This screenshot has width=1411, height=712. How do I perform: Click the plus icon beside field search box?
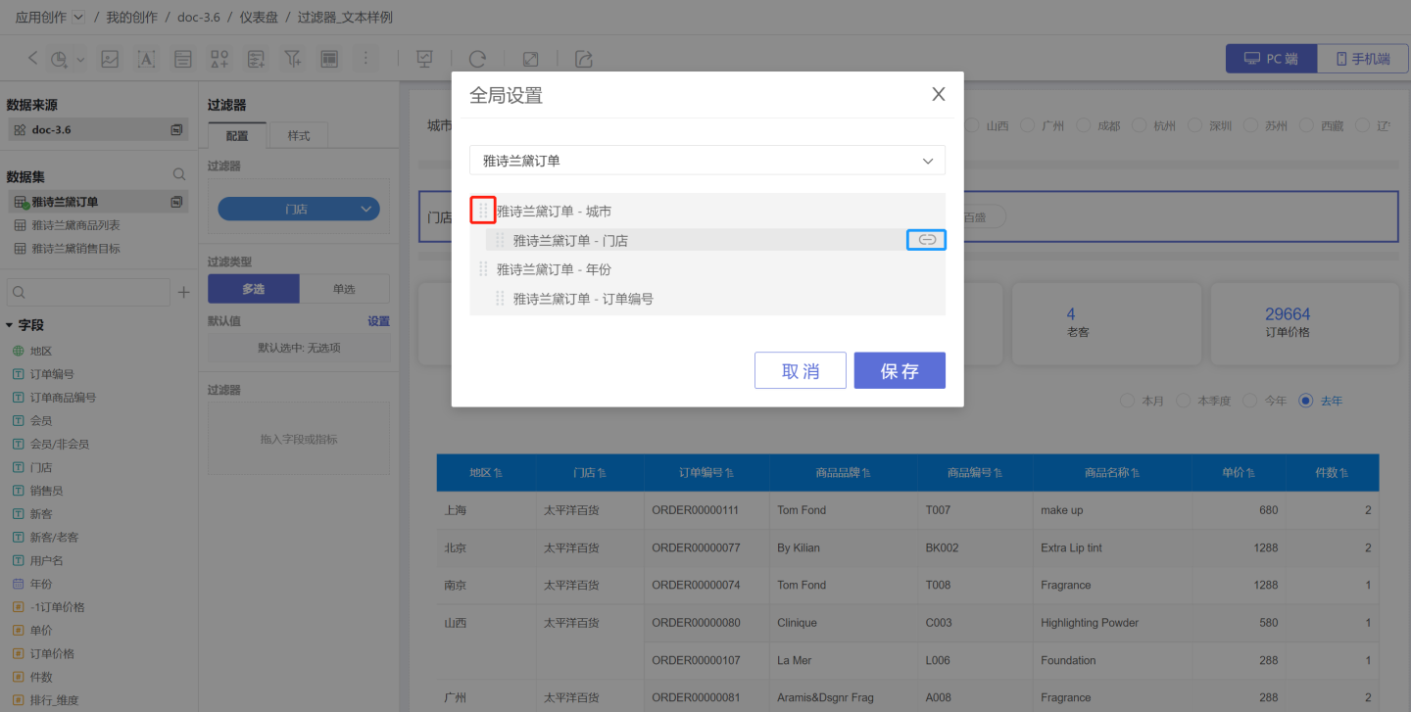tap(183, 292)
